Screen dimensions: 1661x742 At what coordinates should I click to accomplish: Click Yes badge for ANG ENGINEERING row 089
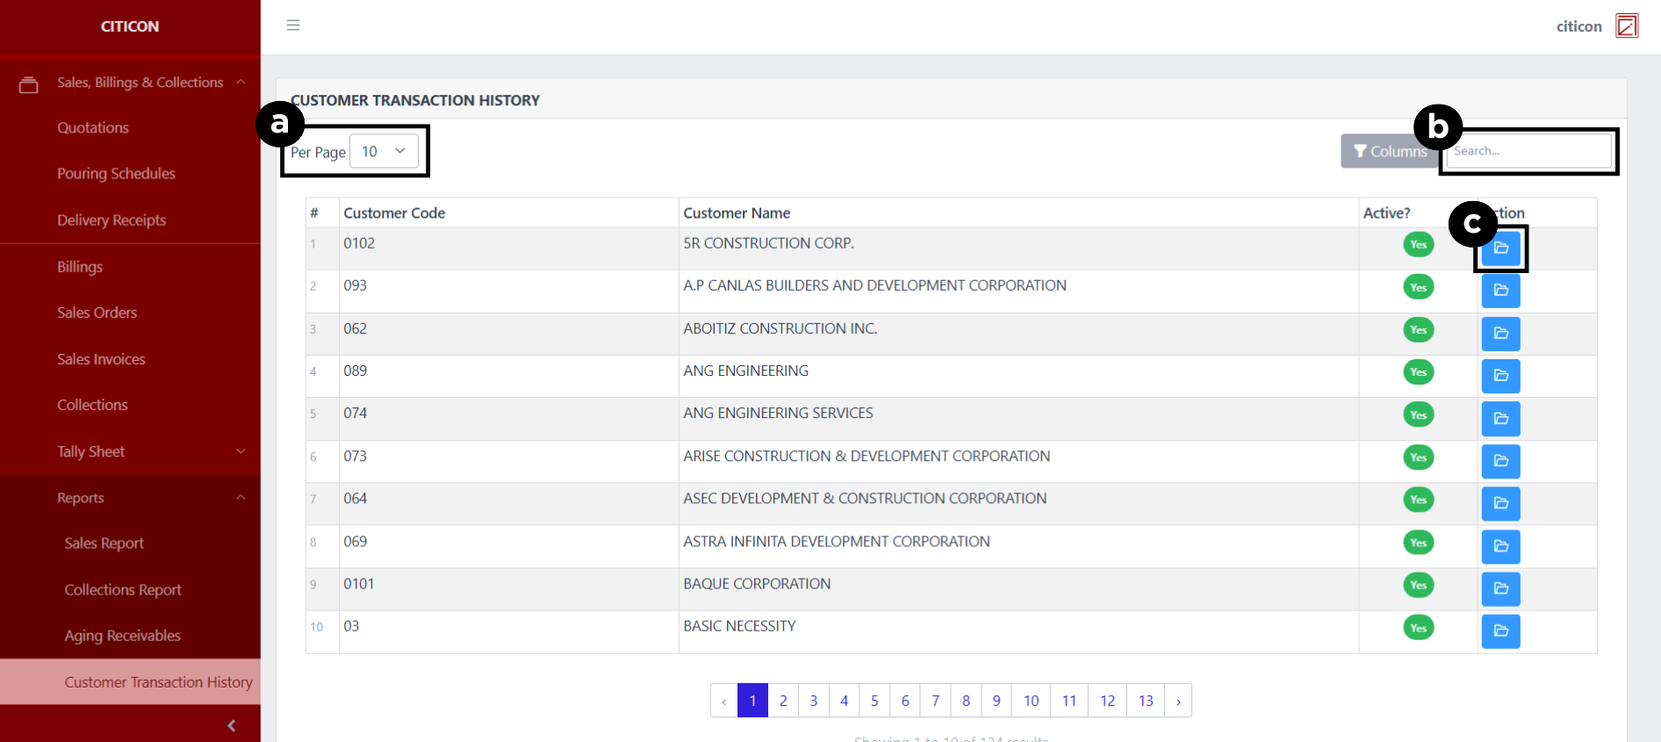tap(1419, 372)
